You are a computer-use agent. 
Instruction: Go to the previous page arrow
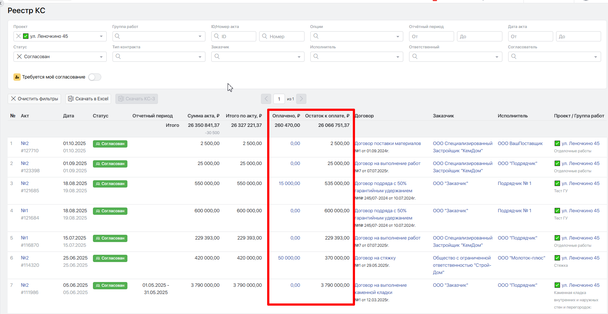click(266, 99)
